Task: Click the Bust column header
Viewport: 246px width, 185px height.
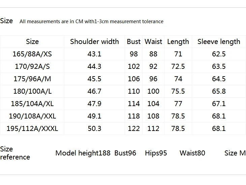Action: tap(134, 42)
